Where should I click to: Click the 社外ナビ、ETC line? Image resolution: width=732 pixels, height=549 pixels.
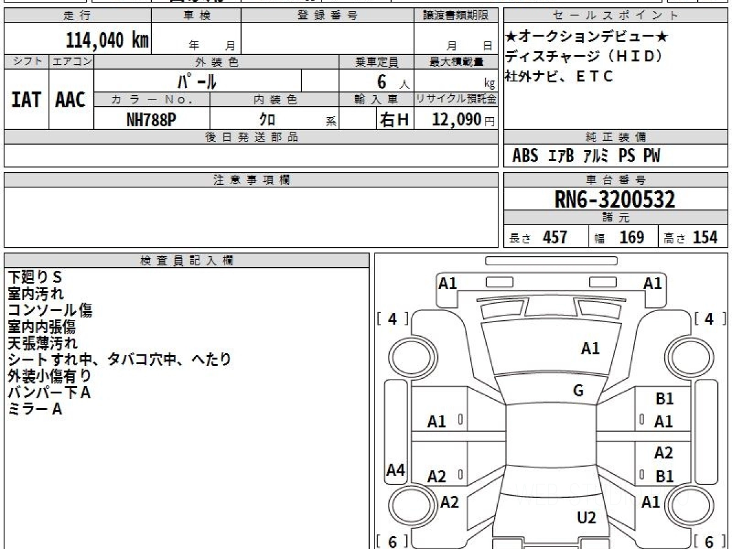[559, 76]
